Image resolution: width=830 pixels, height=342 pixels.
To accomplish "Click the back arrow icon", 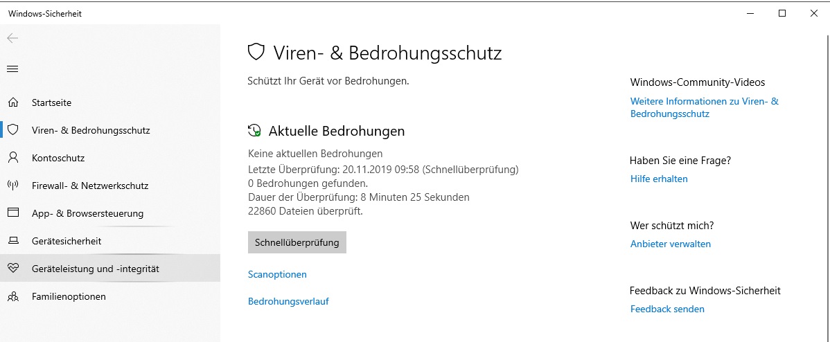I will (12, 39).
